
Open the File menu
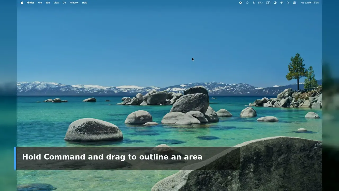[x=40, y=3]
